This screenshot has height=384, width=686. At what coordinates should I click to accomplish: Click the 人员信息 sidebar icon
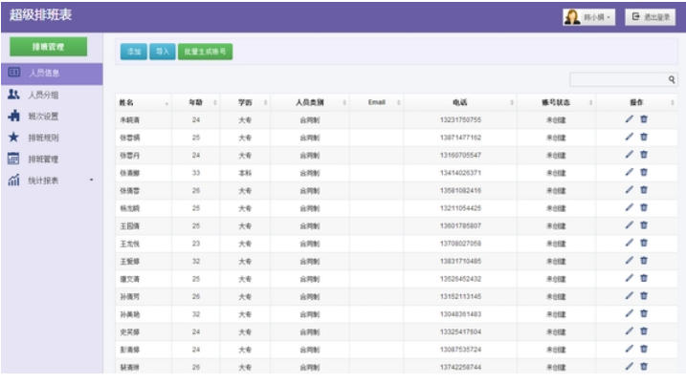click(x=14, y=73)
